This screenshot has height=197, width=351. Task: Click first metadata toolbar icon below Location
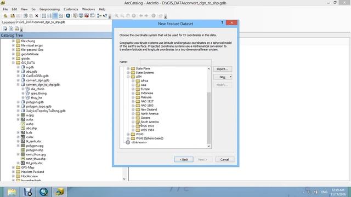5,28
